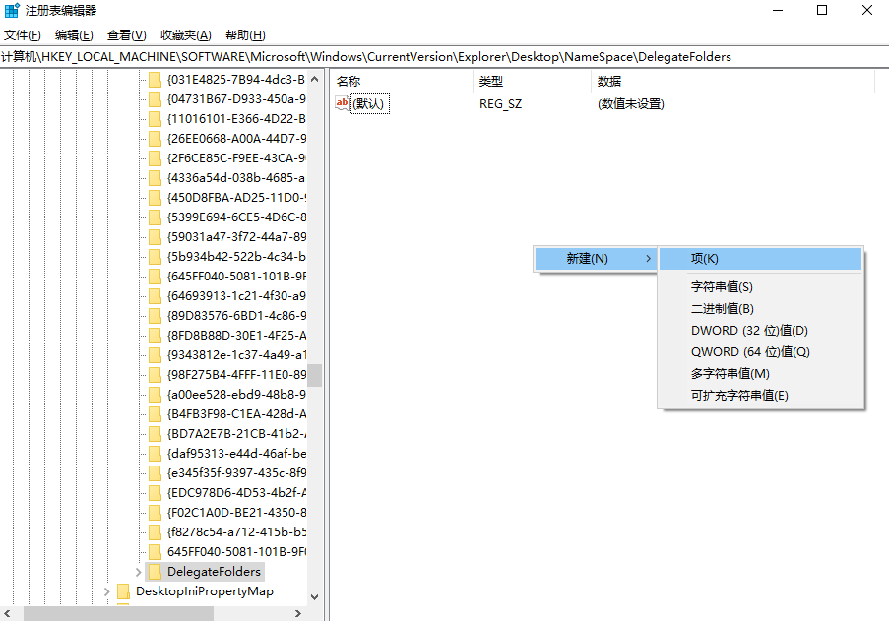Click folder icon of {031E4825-7B94-4dc3 key
The image size is (889, 621).
[155, 80]
